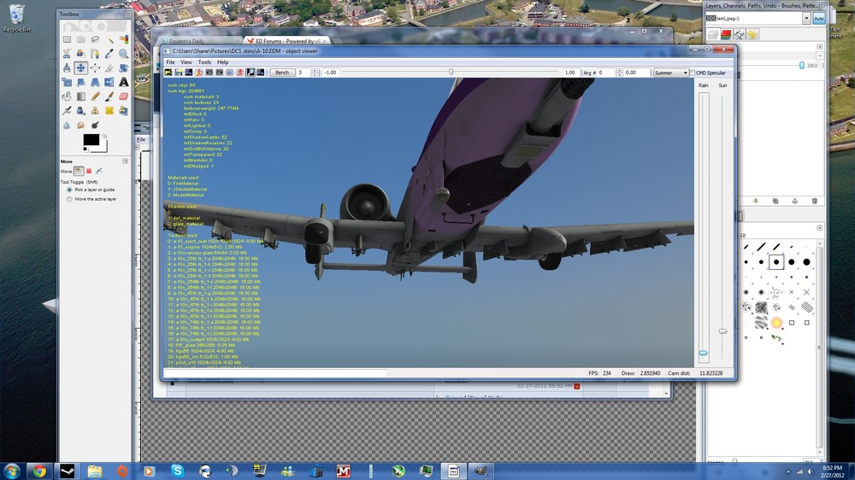Open the Channels tab icon in GIMP dock
The width and height of the screenshot is (855, 480).
click(726, 34)
